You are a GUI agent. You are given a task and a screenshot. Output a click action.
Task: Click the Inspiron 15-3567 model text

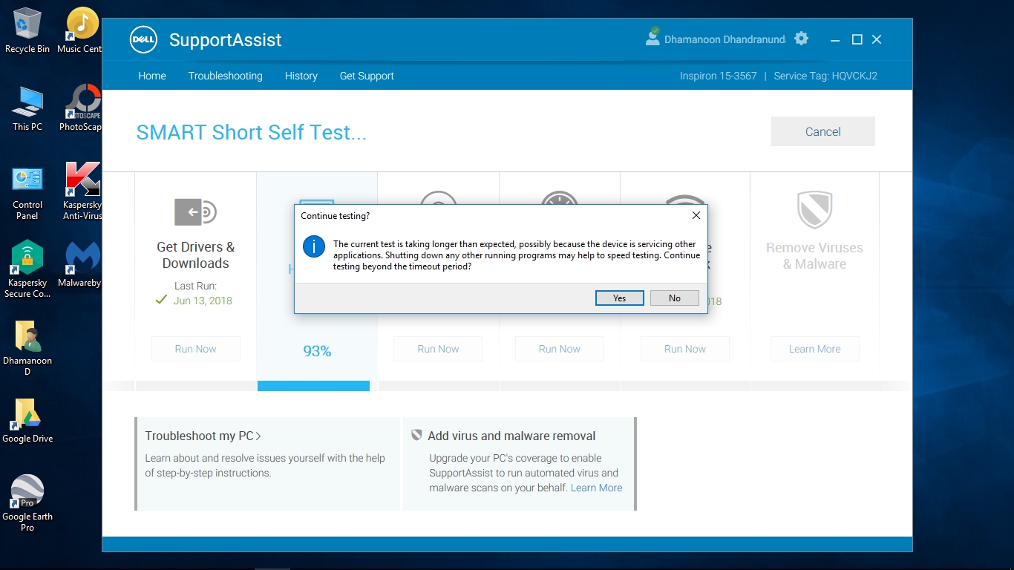(x=719, y=76)
